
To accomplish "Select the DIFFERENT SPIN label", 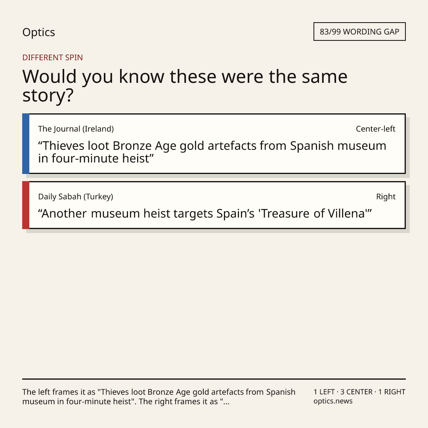I will click(x=52, y=57).
